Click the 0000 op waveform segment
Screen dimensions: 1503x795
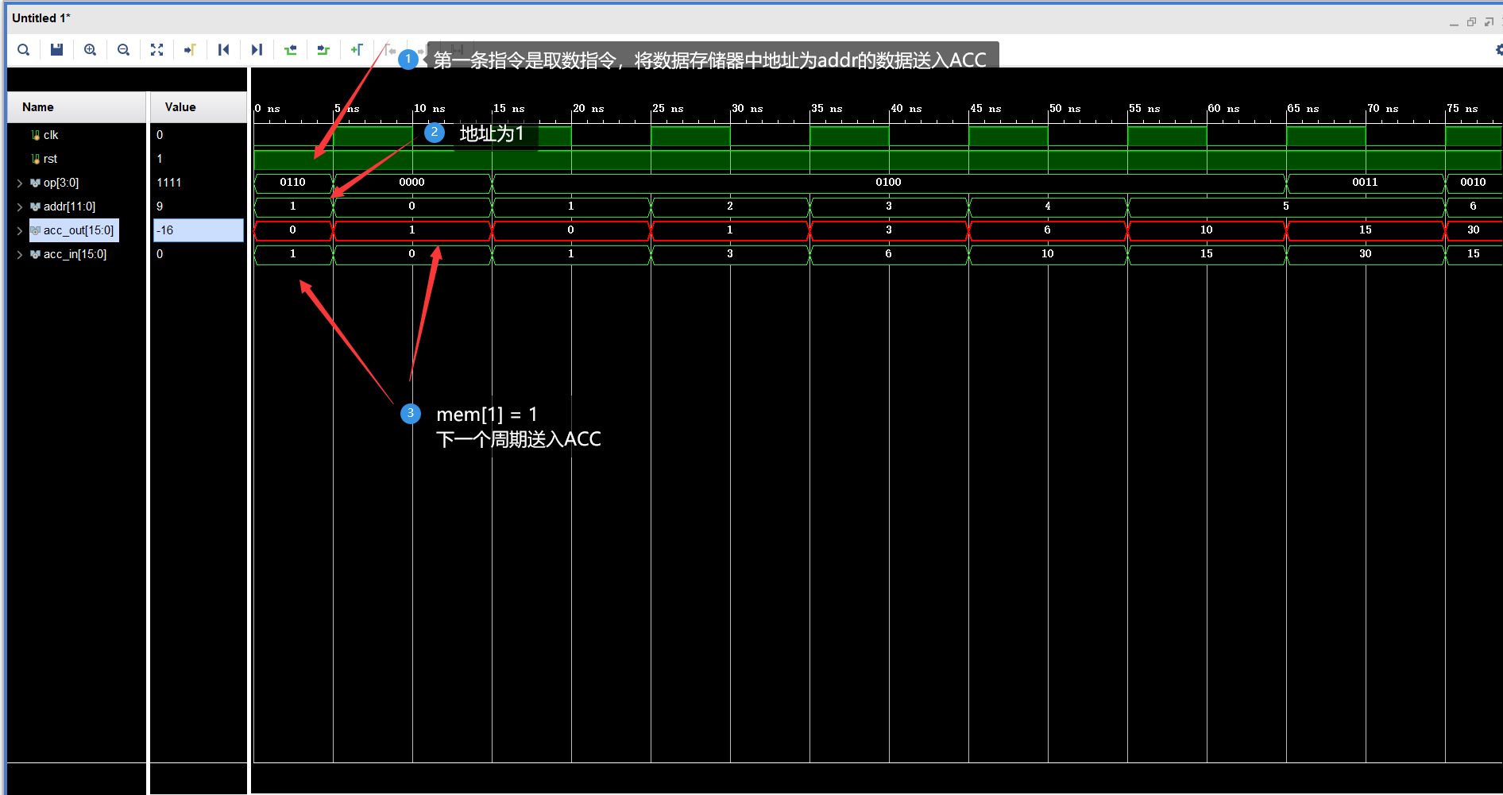point(412,183)
